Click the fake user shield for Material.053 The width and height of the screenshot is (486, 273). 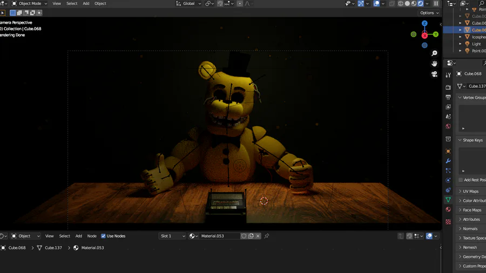pos(244,236)
